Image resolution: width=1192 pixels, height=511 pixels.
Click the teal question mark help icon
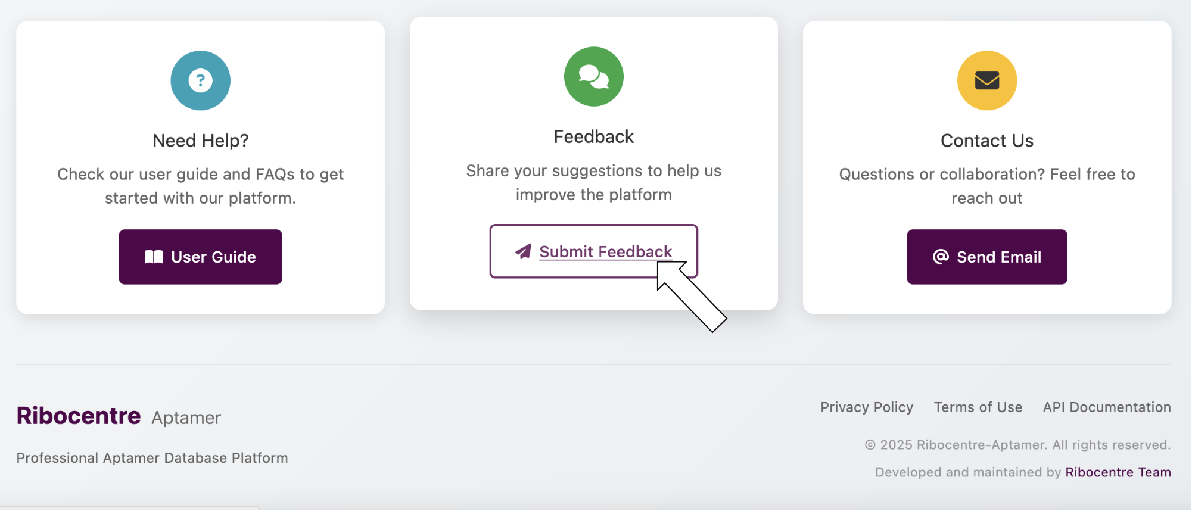tap(200, 80)
